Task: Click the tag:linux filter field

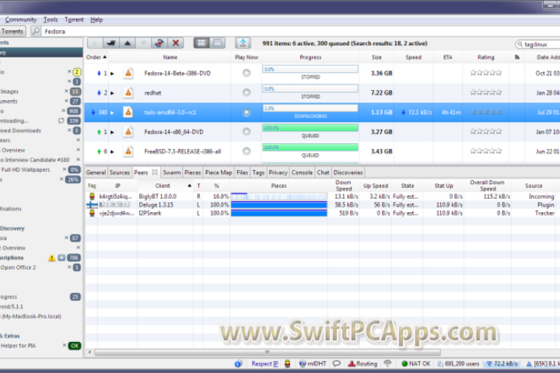Action: [538, 44]
